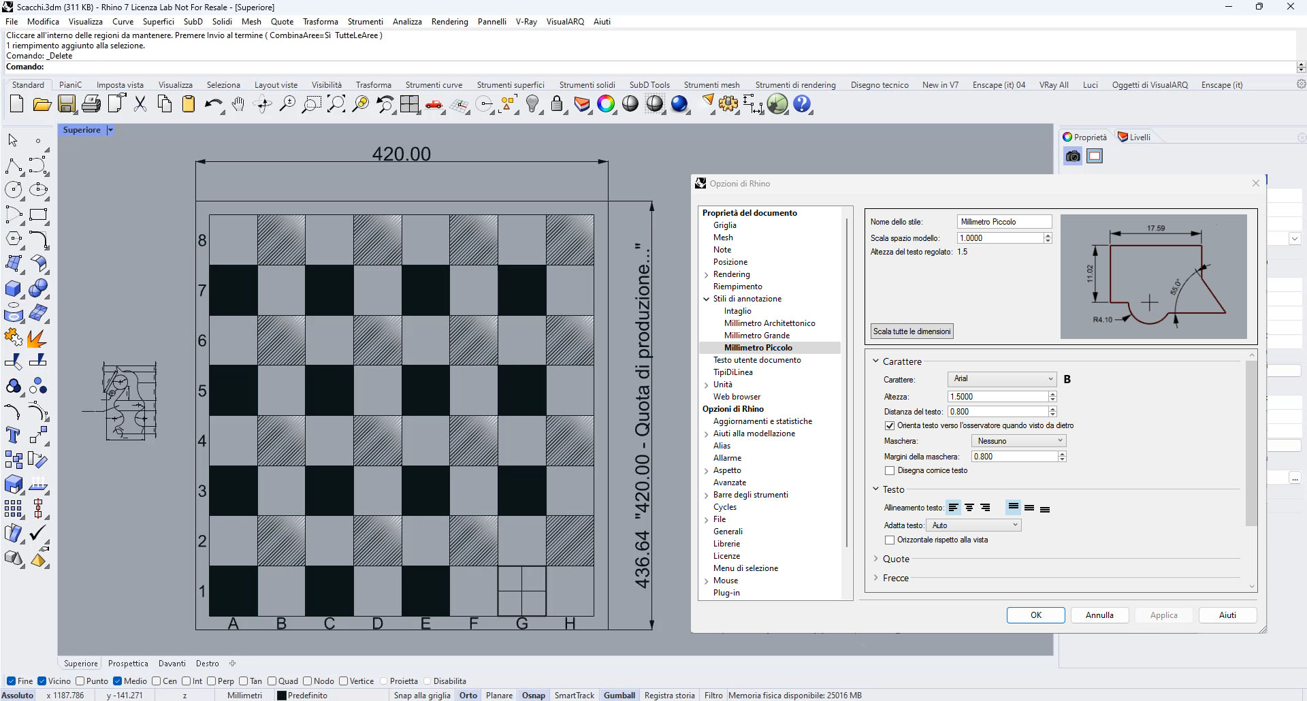
Task: Enable Disegna cornice testo checkbox
Action: tap(889, 470)
